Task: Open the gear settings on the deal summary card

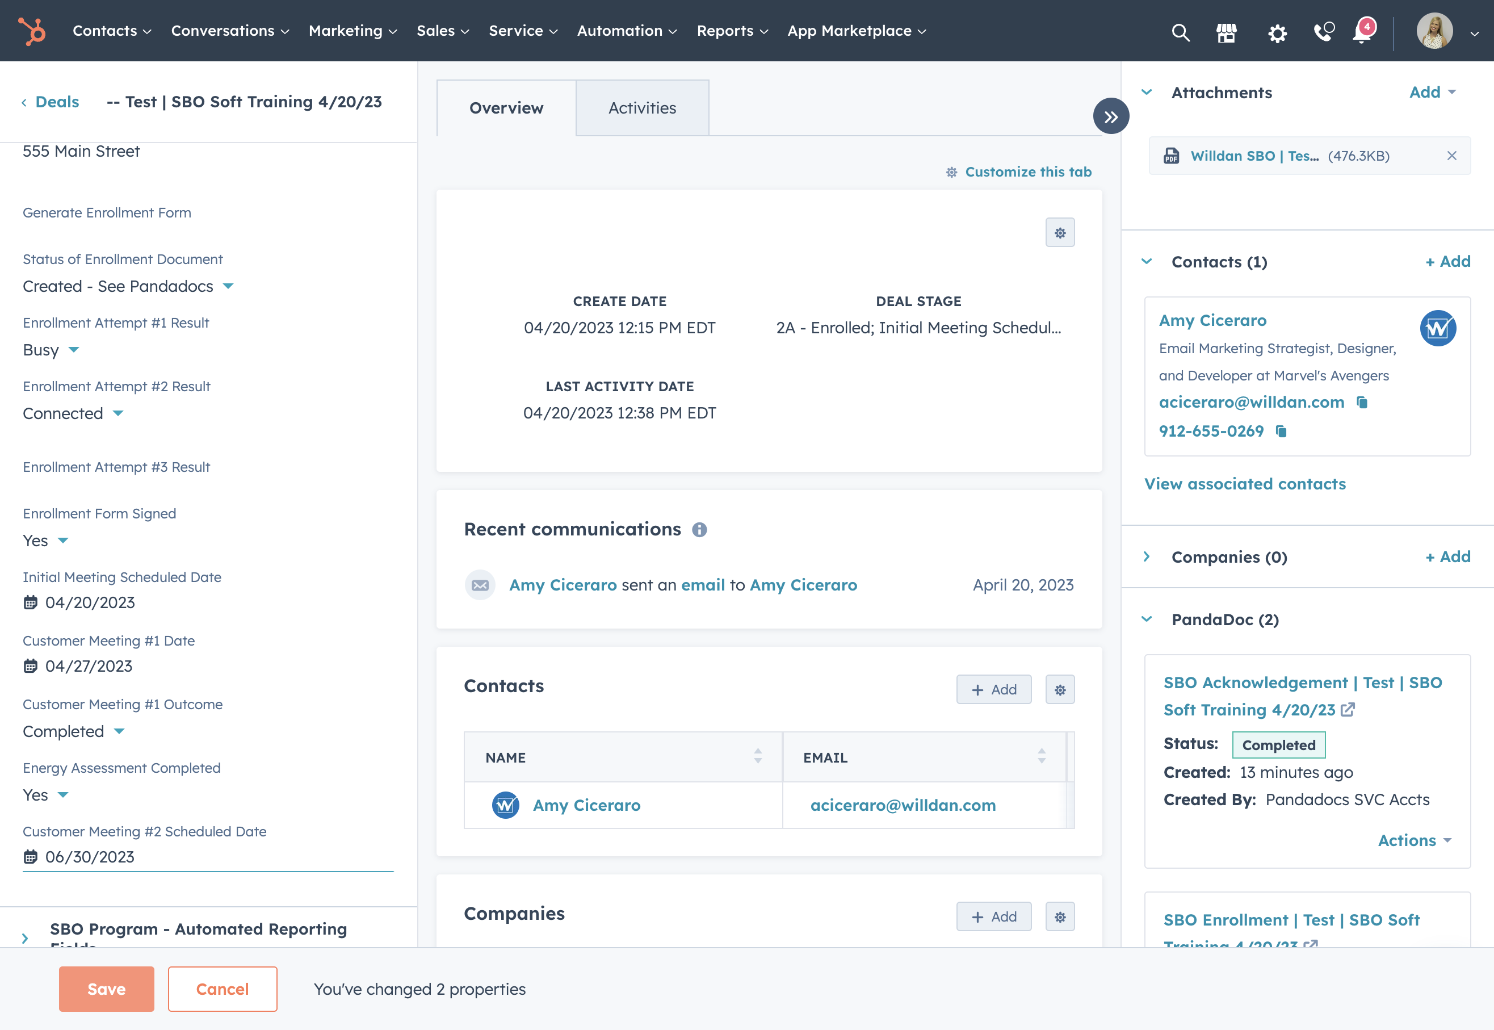Action: (x=1060, y=233)
